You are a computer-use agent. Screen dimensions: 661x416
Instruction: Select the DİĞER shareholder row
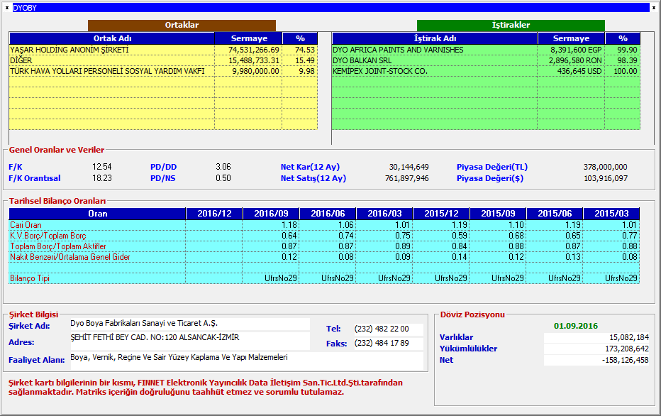163,60
